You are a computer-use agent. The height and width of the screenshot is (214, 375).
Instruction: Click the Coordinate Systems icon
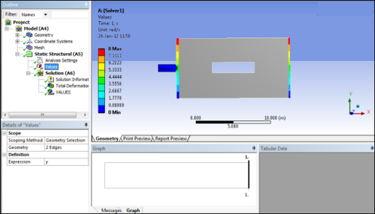[29, 41]
